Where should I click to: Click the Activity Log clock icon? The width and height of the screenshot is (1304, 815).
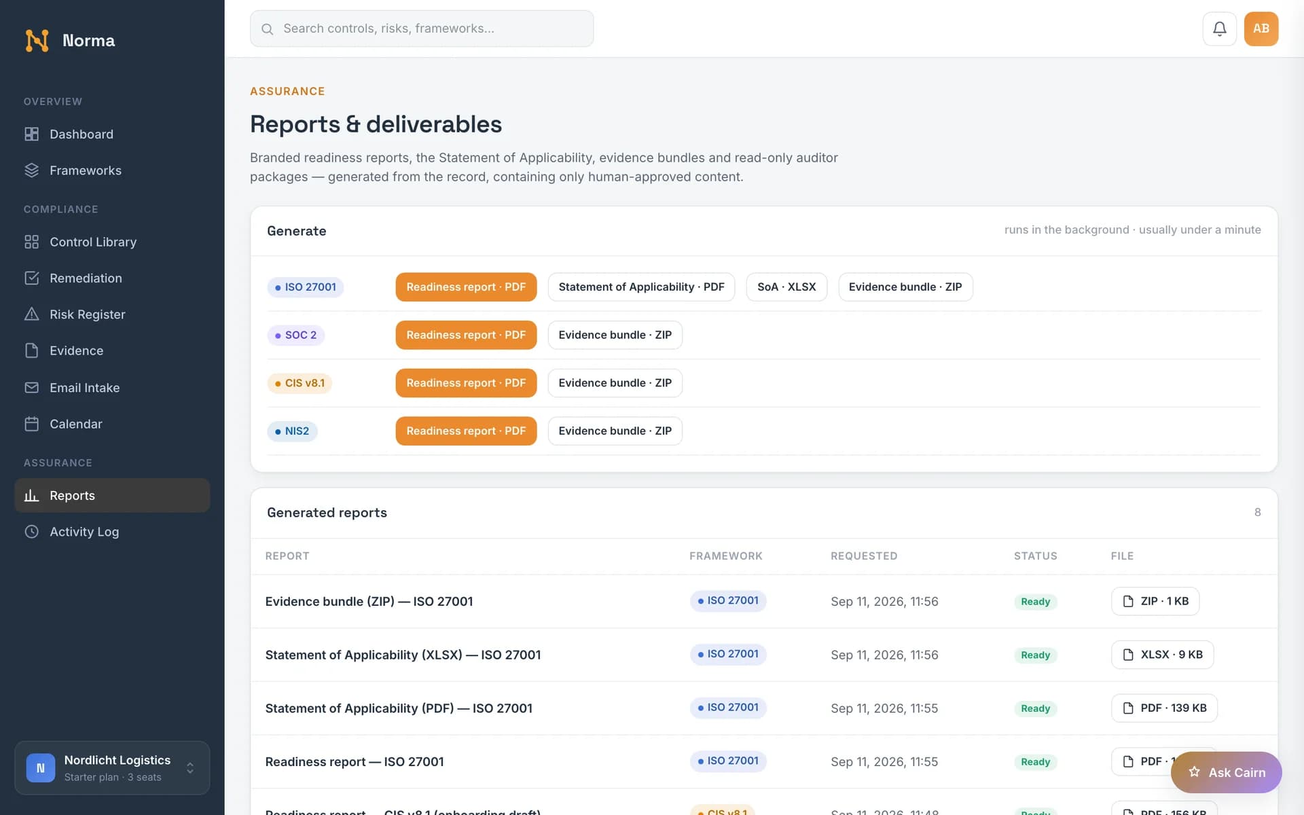[31, 532]
